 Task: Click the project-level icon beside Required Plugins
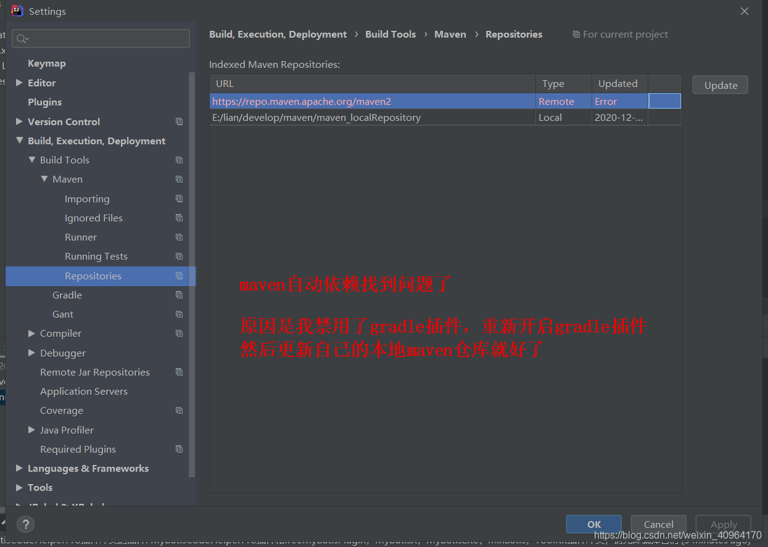(x=179, y=449)
